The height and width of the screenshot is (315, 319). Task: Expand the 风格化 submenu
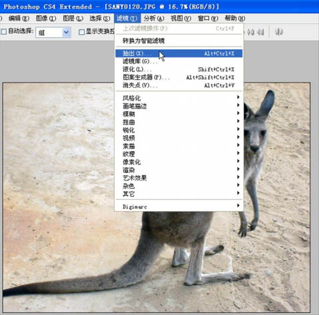point(178,98)
